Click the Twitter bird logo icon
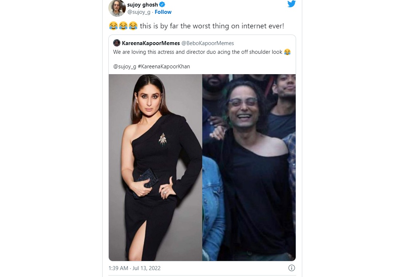 [x=291, y=4]
